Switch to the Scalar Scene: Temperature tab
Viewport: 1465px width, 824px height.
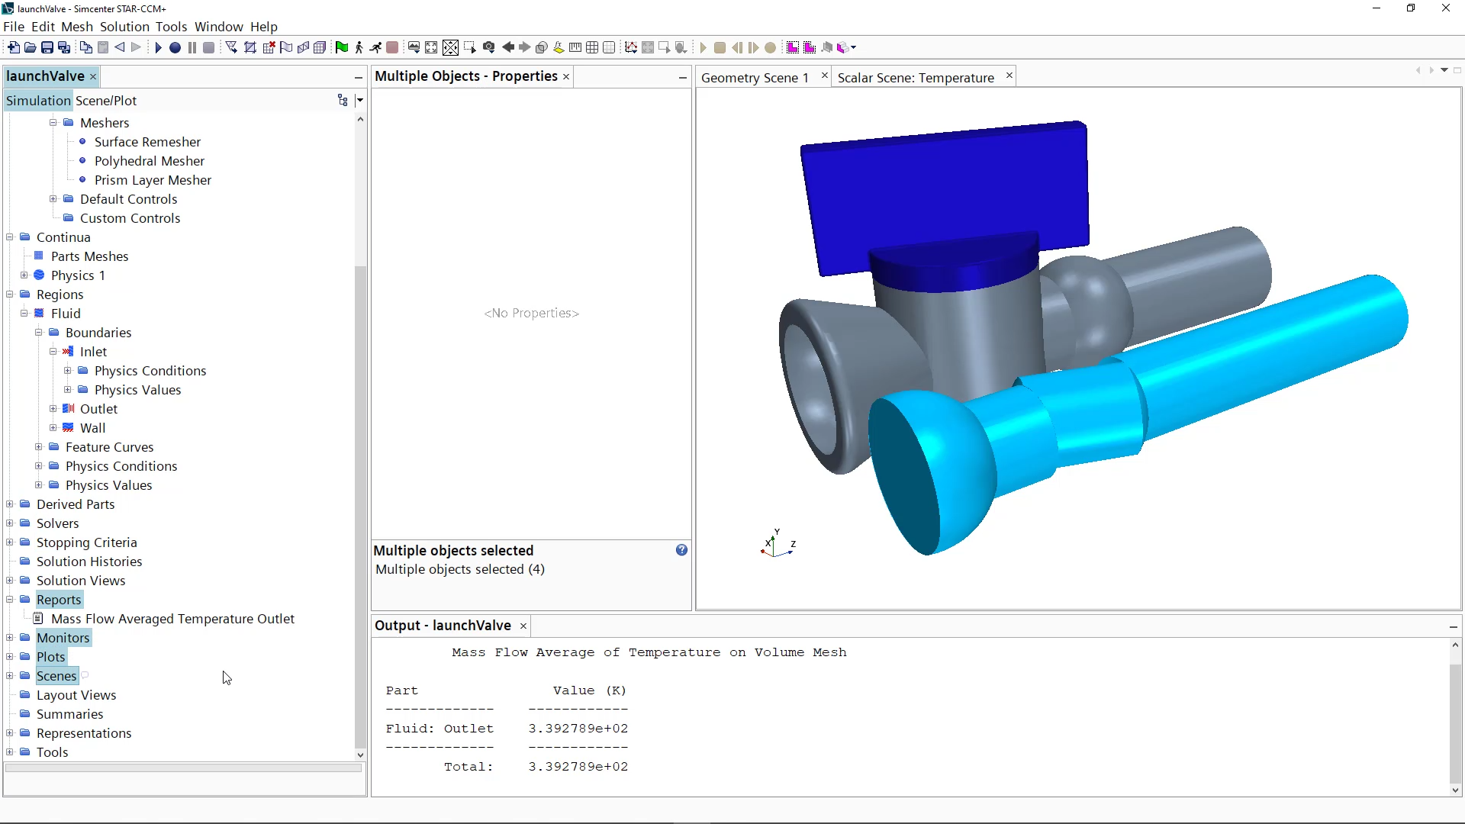point(916,77)
